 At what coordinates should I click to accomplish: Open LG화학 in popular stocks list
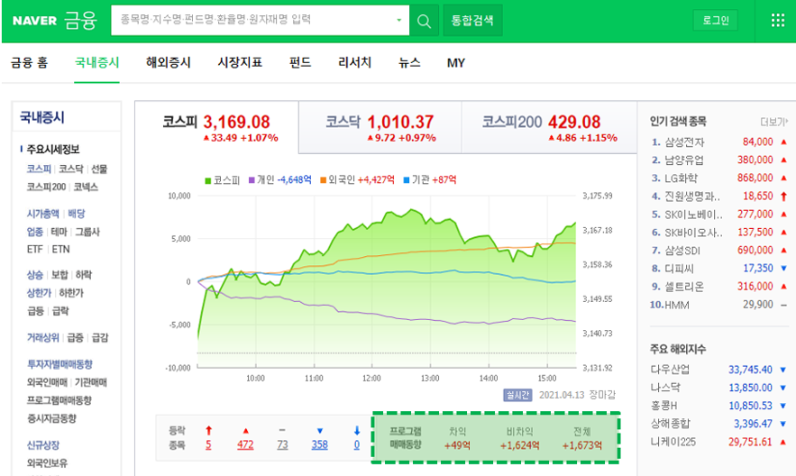click(x=682, y=178)
